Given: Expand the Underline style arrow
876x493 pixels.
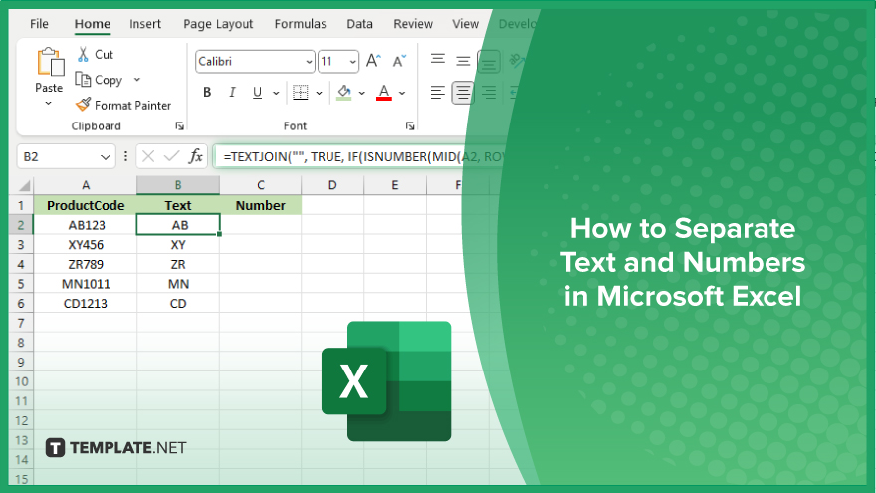Looking at the screenshot, I should 276,93.
